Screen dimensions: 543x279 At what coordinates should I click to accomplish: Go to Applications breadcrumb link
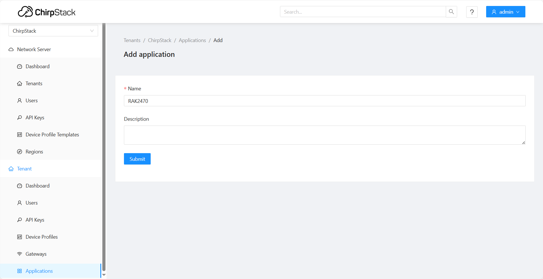[x=192, y=40]
